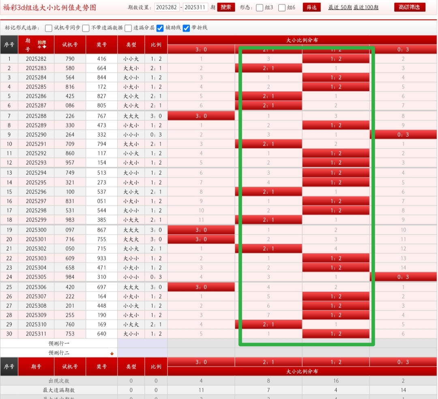Viewport: 438px width, 399px height.
Task: Check the 遗漏分层 option
Action: pos(128,28)
